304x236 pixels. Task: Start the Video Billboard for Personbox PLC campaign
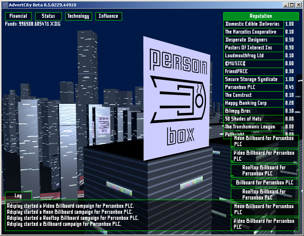[264, 155]
